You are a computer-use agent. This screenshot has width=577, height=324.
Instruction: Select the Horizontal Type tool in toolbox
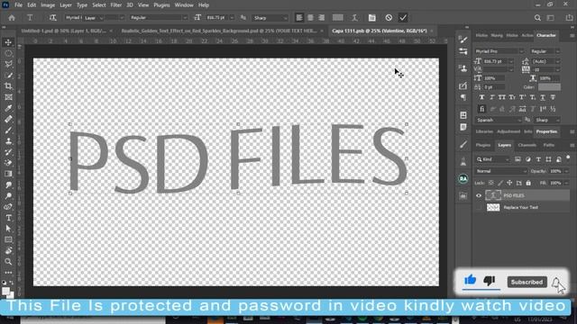click(x=8, y=218)
